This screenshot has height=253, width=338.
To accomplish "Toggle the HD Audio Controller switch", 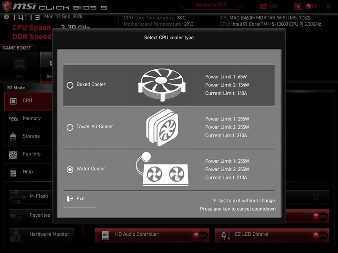I will 200,235.
